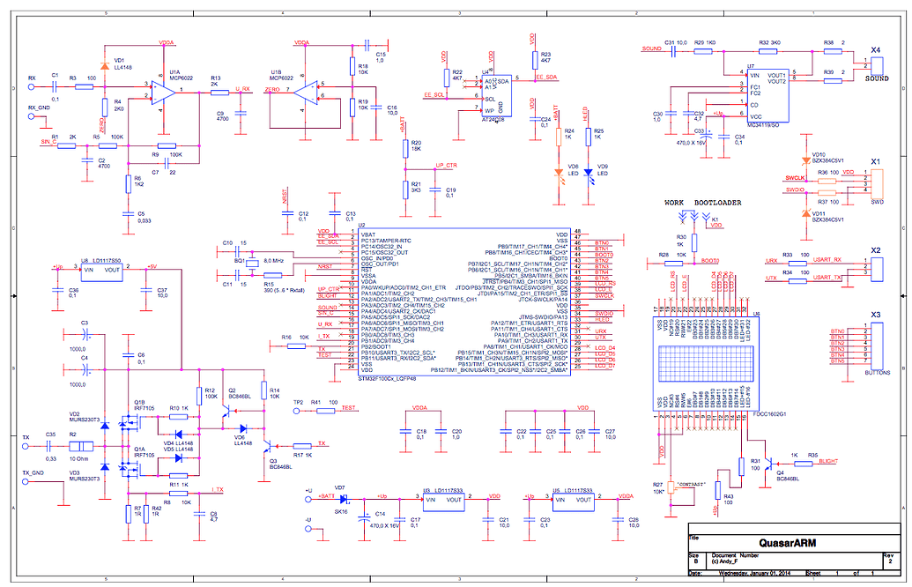912x587 pixels.
Task: Click the '8,0 MHz' crystal value
Action: 273,261
